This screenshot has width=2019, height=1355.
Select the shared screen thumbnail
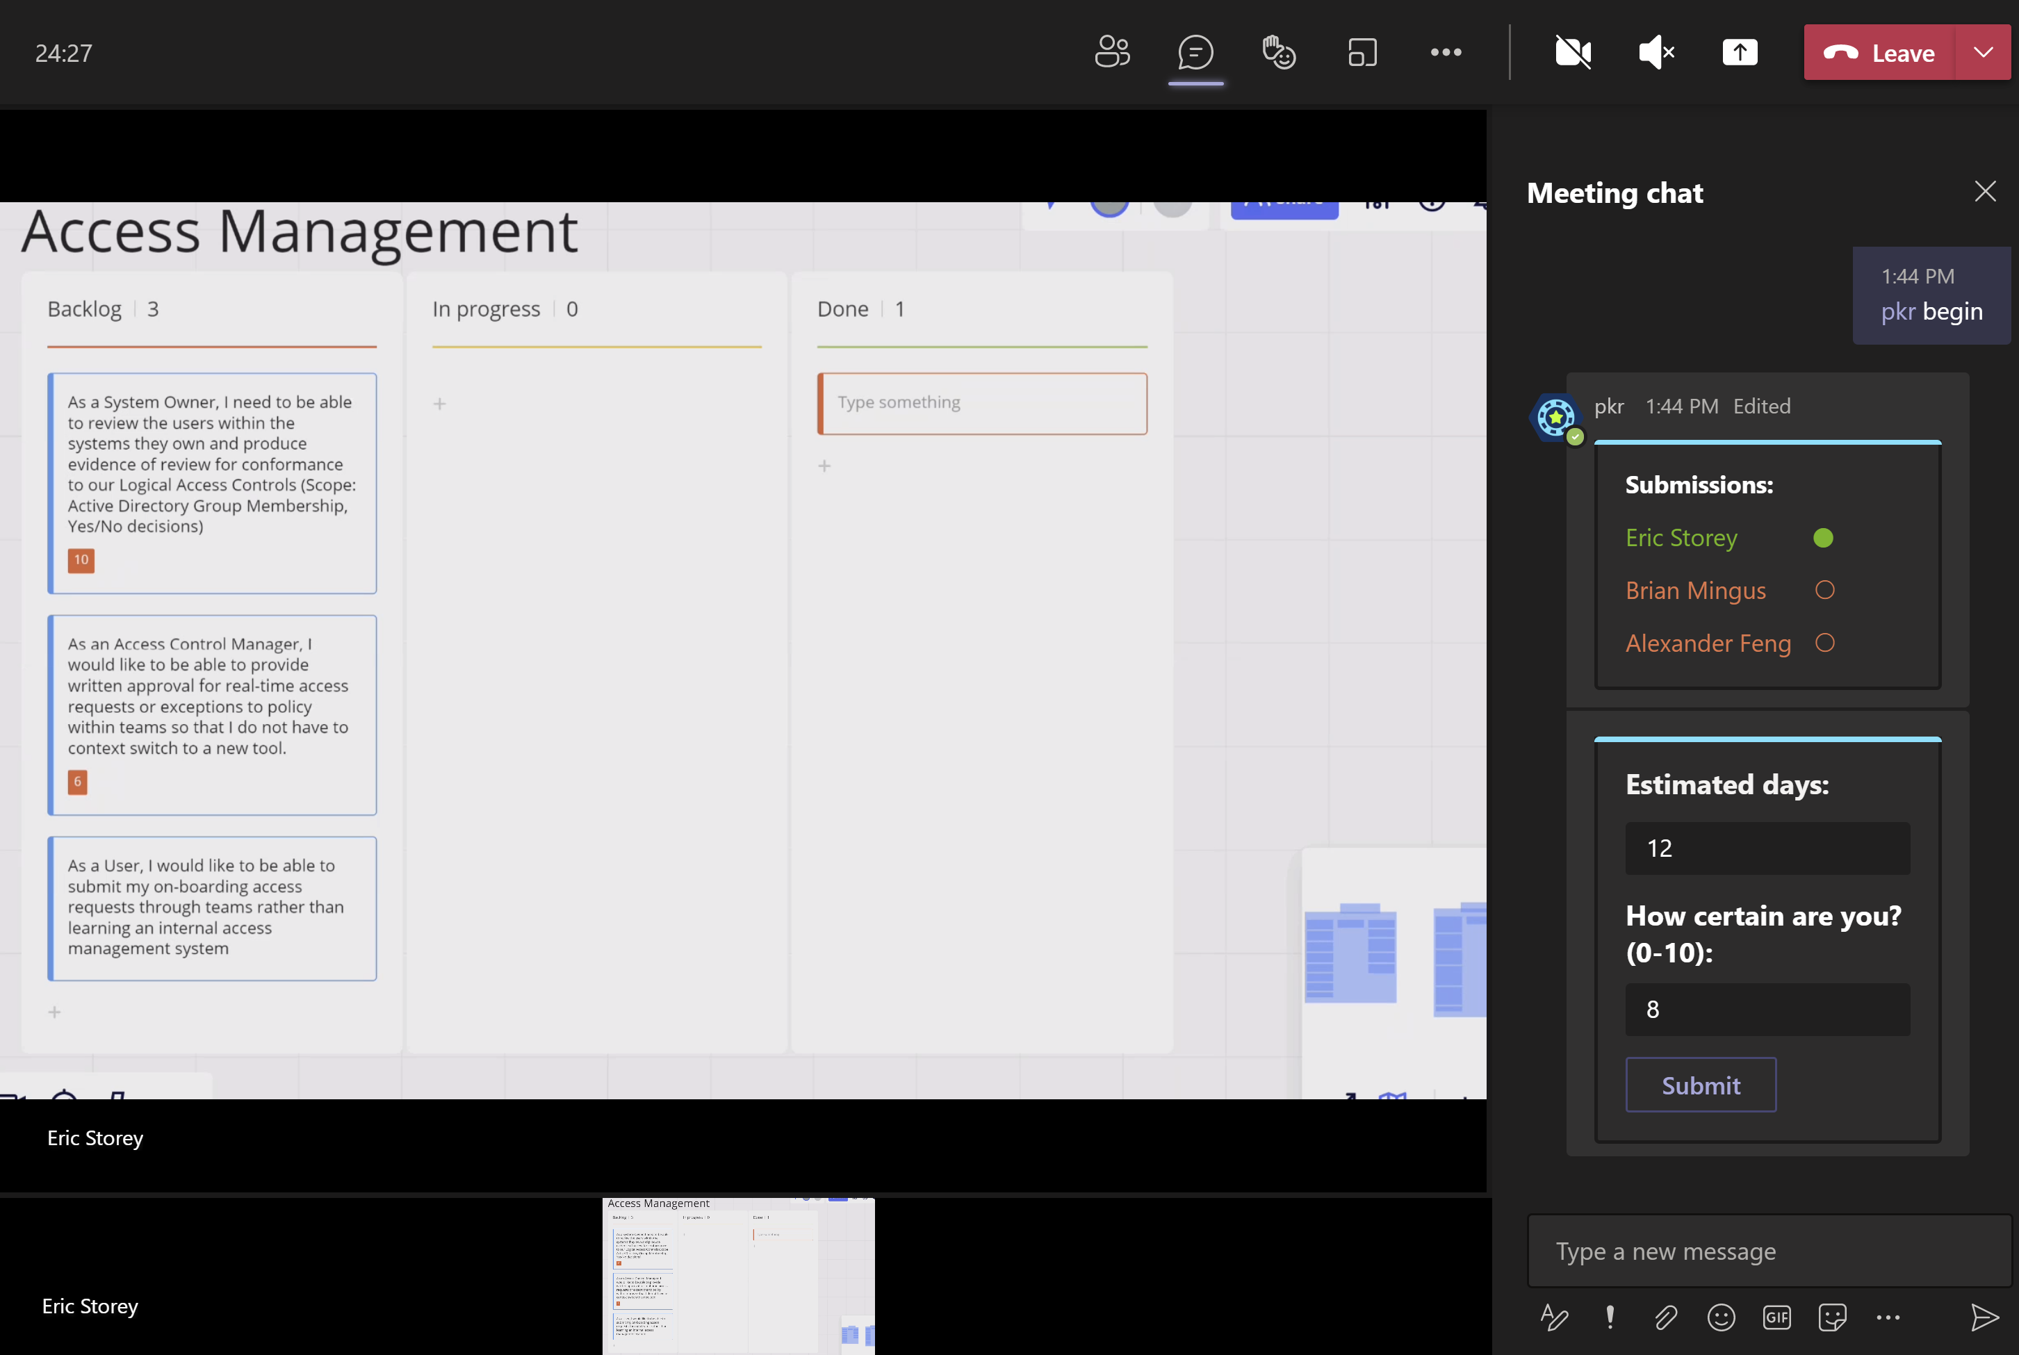(x=738, y=1274)
